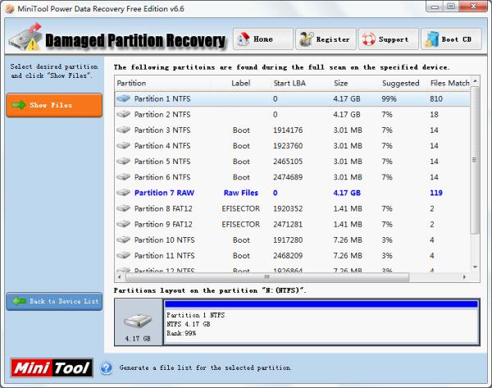
Task: Sort by the Suggested column header
Action: 401,83
